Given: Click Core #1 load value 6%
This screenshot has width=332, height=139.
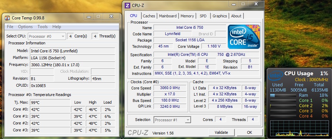Looking at the screenshot, I should click(108, 116).
